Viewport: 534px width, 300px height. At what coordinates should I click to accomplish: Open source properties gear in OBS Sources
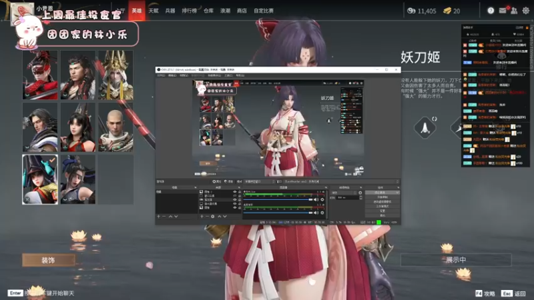[x=212, y=216]
